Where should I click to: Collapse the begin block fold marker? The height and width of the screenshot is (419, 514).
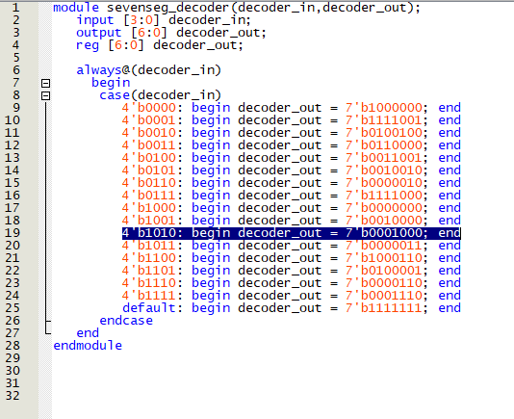coord(46,84)
